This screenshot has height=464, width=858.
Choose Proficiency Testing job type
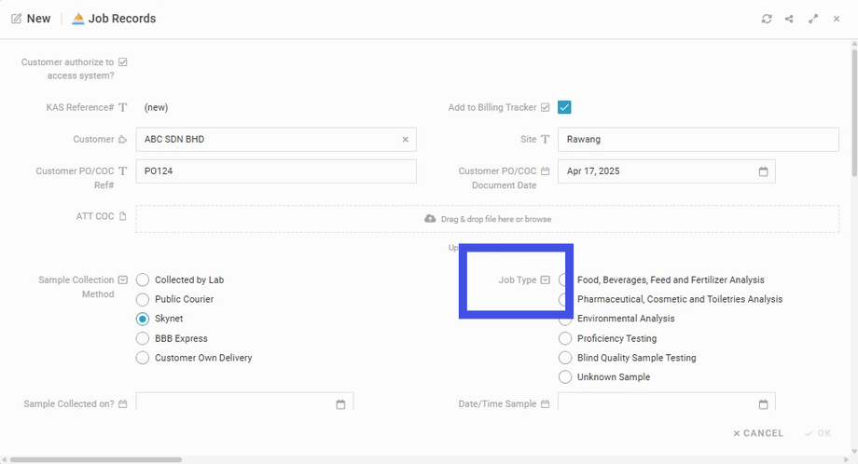coord(565,338)
